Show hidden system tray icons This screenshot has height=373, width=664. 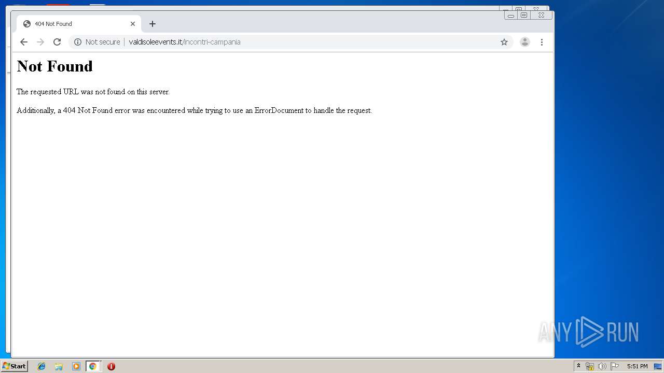pyautogui.click(x=578, y=366)
